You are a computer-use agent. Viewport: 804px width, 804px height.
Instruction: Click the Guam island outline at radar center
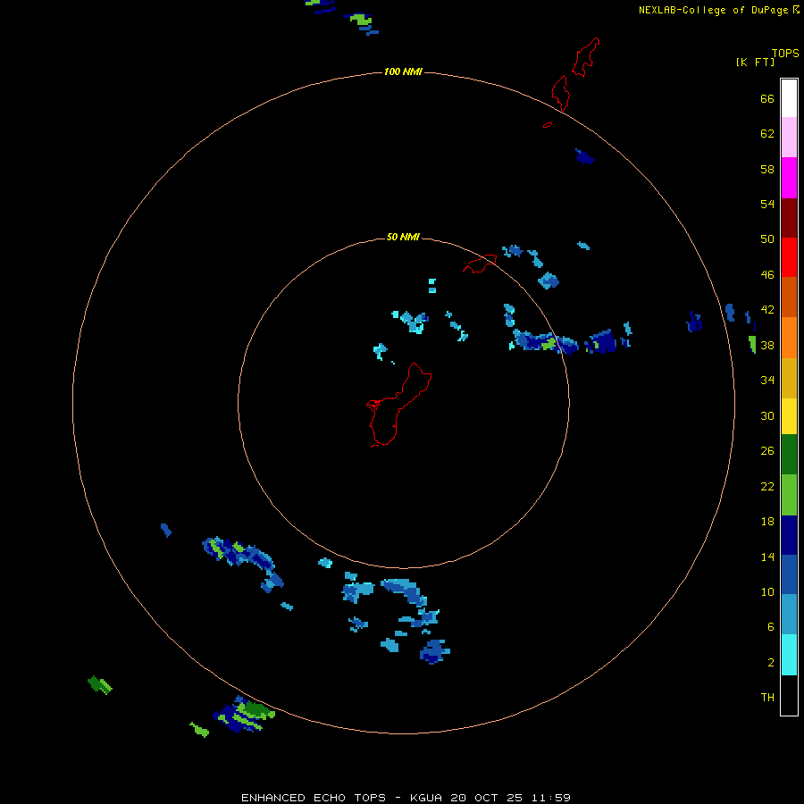[x=399, y=405]
